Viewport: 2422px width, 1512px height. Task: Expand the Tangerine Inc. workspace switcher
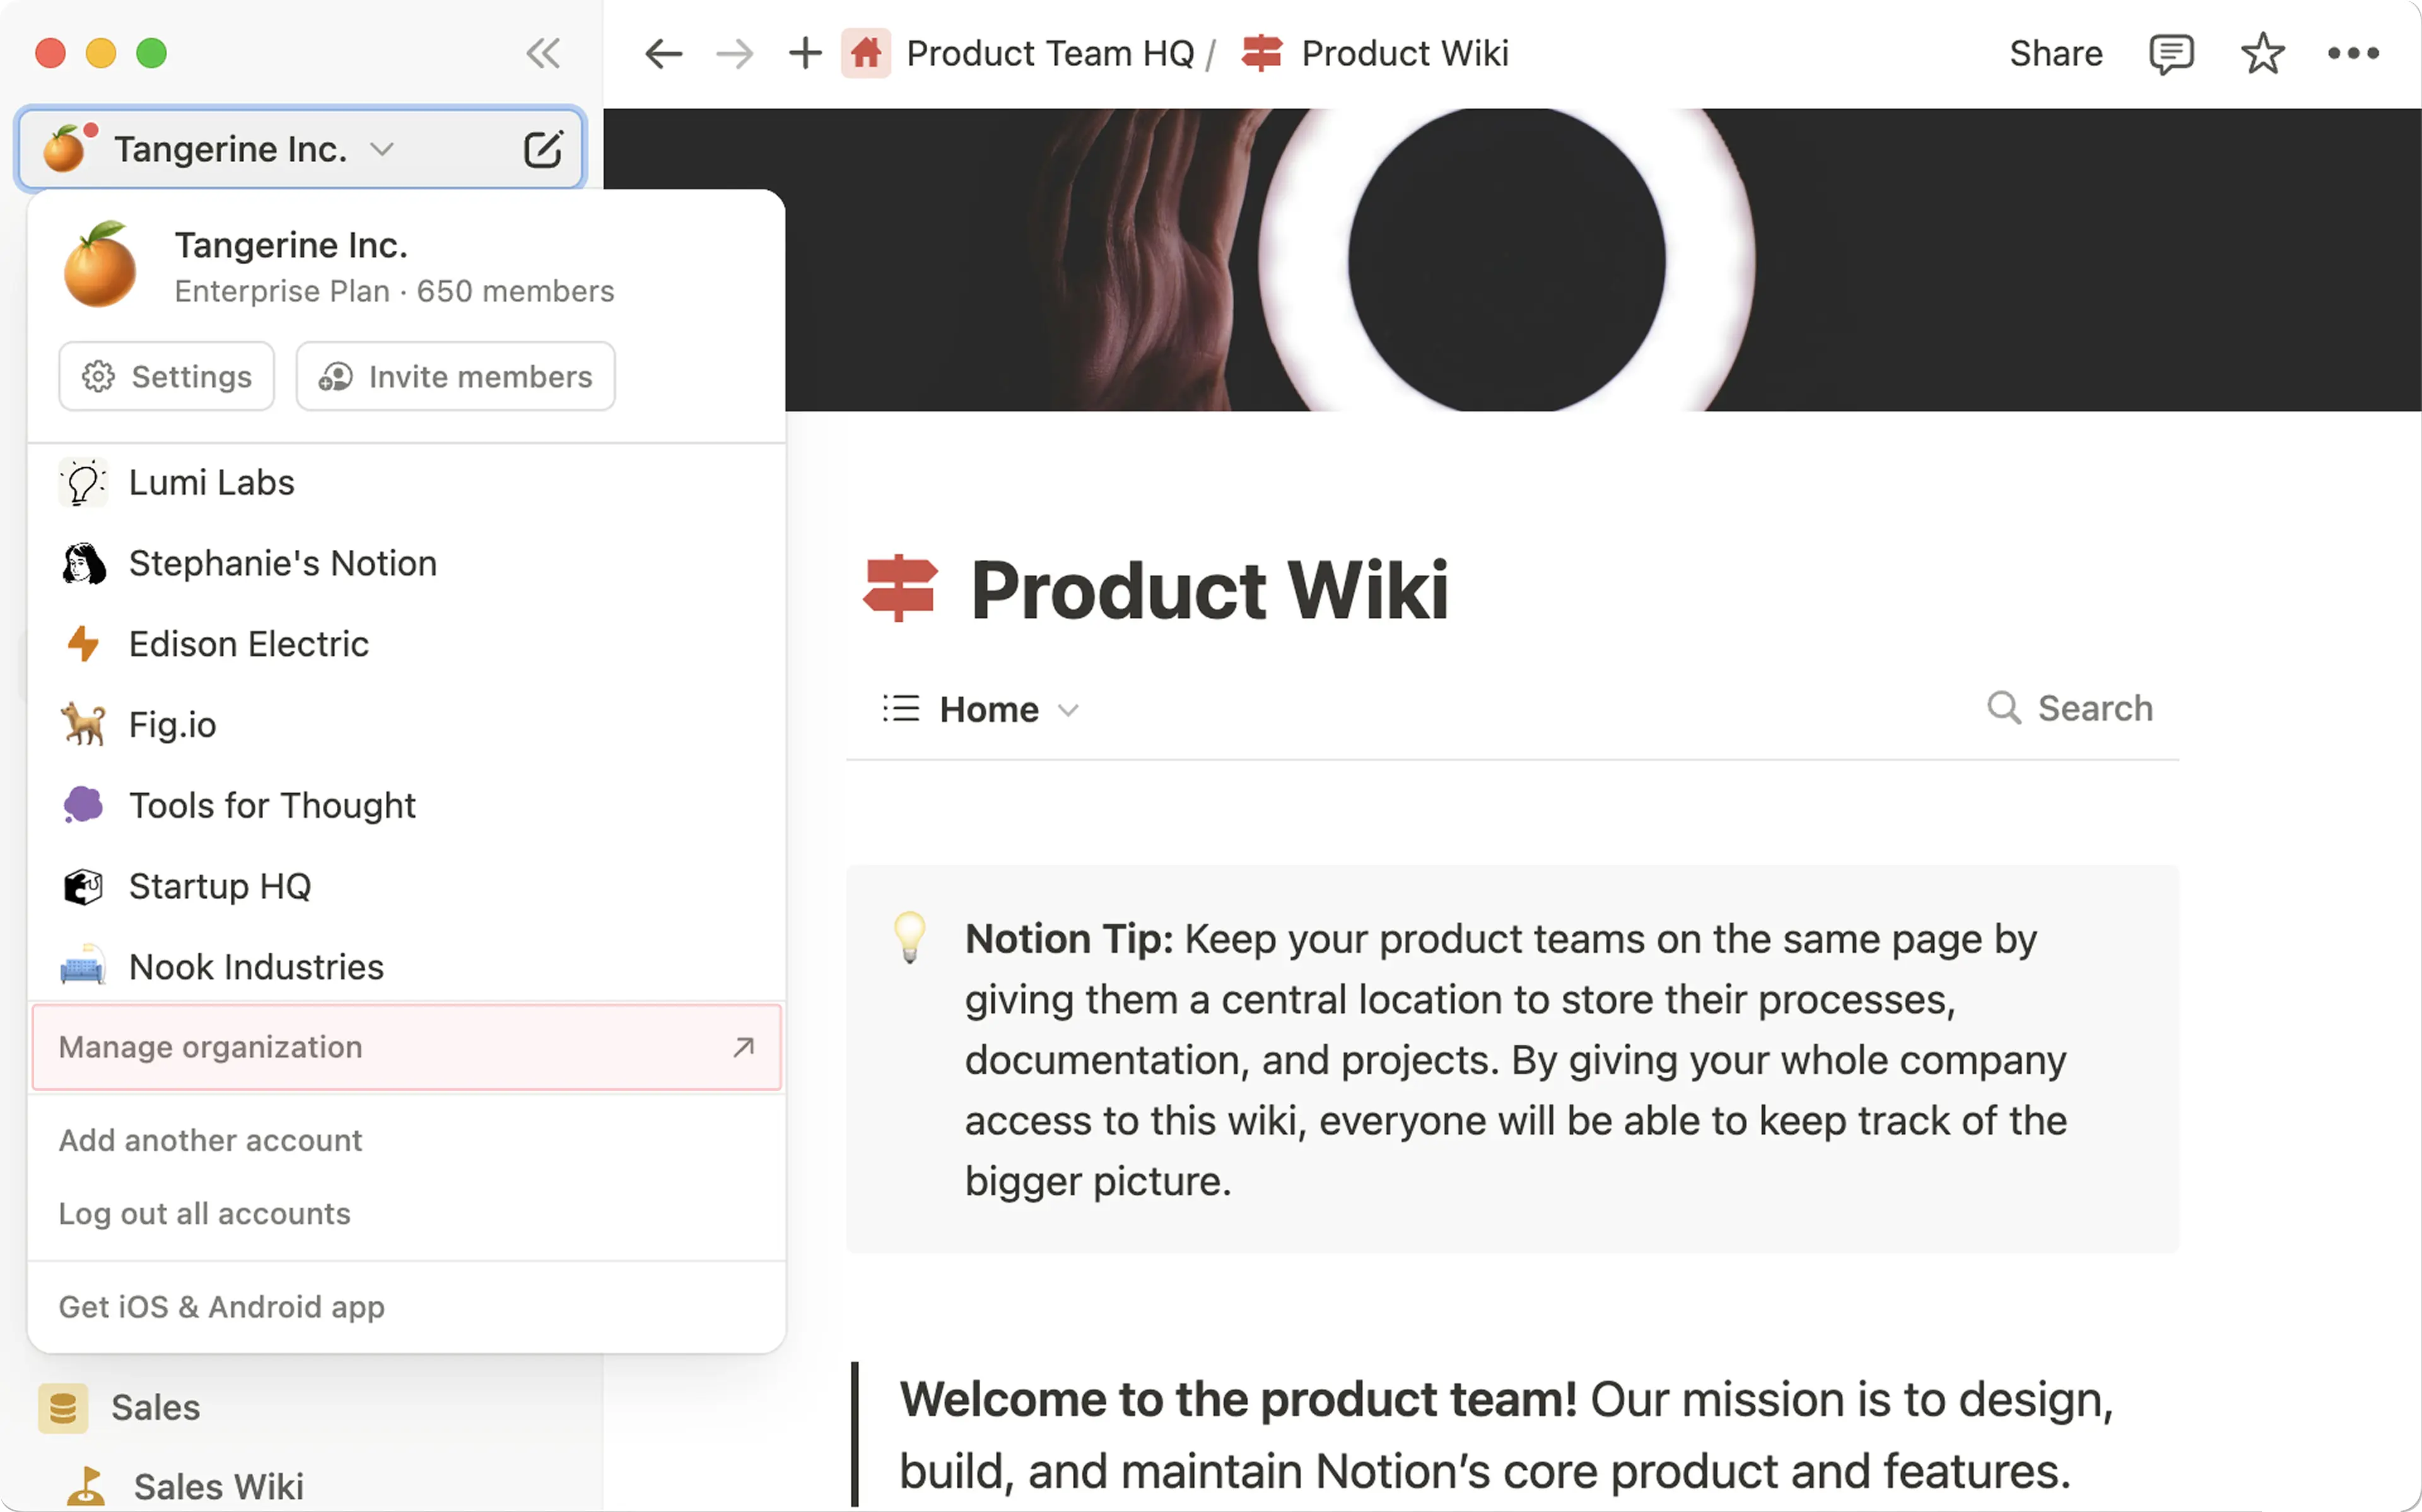tap(230, 150)
